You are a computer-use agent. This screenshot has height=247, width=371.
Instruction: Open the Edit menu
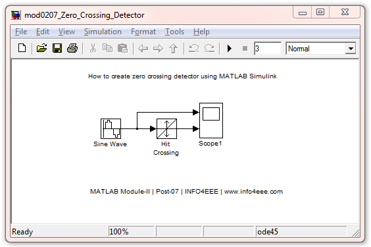pyautogui.click(x=43, y=32)
